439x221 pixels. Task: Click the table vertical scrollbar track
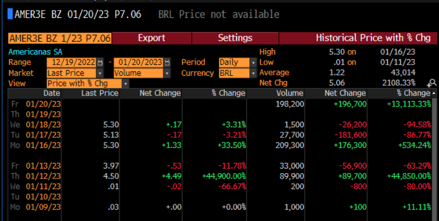coord(434,158)
